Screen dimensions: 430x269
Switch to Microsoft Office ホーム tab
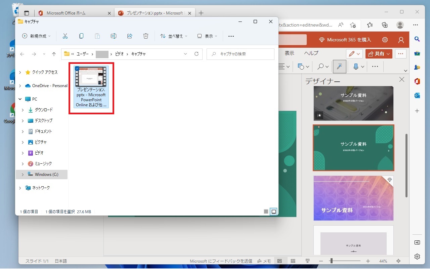tap(74, 13)
